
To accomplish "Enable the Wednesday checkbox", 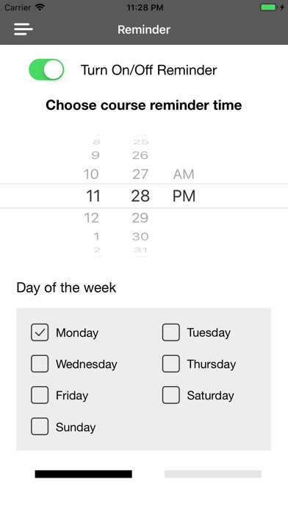I will [x=40, y=364].
